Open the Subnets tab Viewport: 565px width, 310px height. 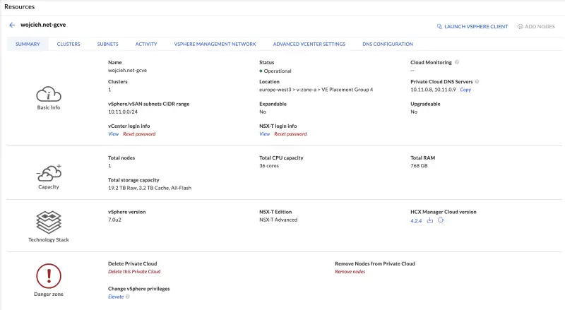pyautogui.click(x=108, y=44)
